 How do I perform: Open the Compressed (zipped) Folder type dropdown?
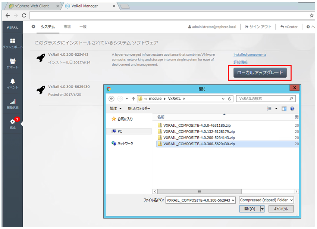[x=291, y=200]
